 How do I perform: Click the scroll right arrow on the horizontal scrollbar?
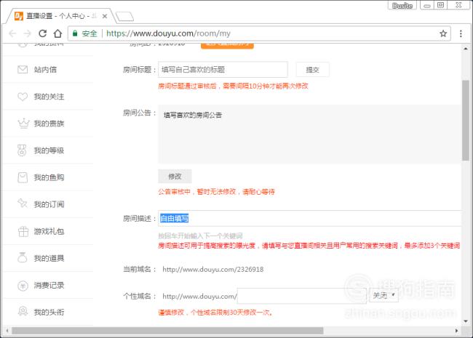456,331
